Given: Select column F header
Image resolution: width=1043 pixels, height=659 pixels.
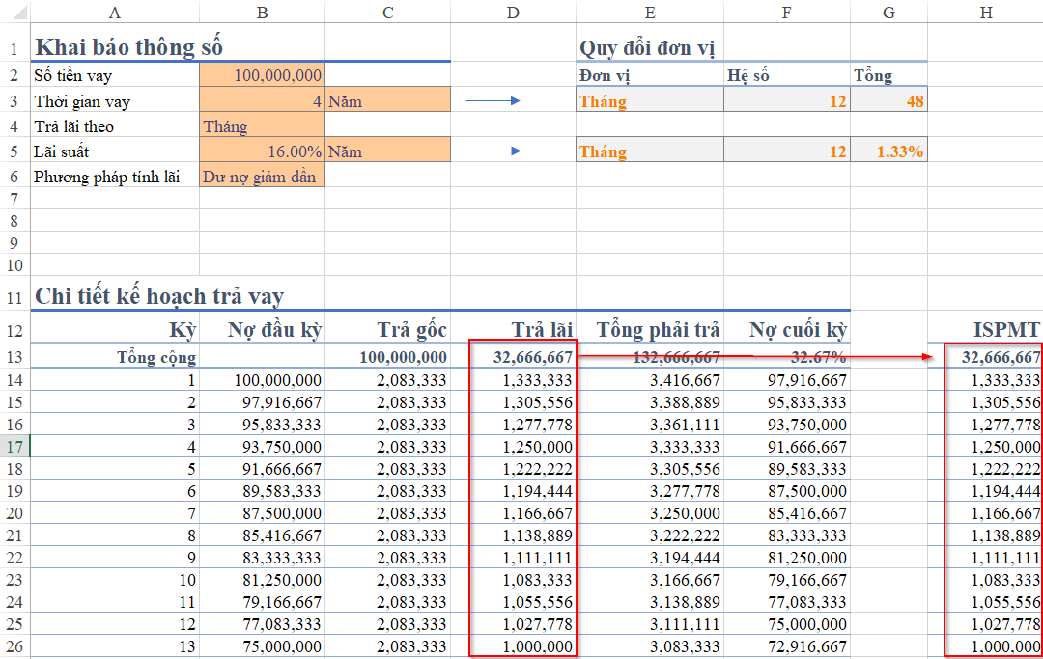Looking at the screenshot, I should (x=787, y=12).
